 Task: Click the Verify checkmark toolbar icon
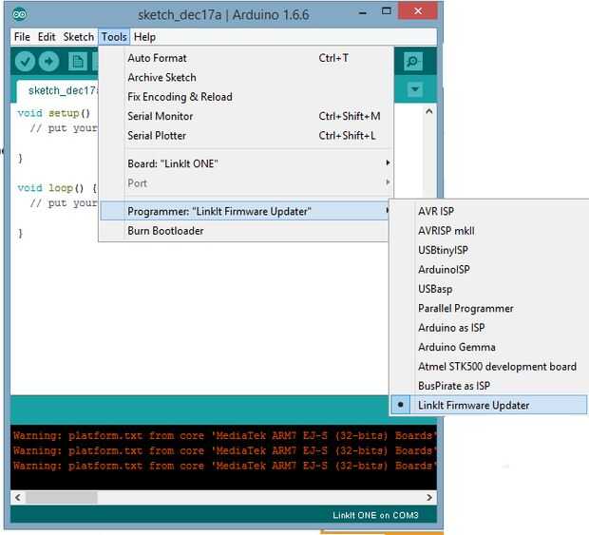click(x=25, y=62)
